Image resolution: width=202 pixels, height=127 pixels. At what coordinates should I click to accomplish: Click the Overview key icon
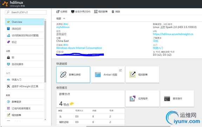[8, 22]
